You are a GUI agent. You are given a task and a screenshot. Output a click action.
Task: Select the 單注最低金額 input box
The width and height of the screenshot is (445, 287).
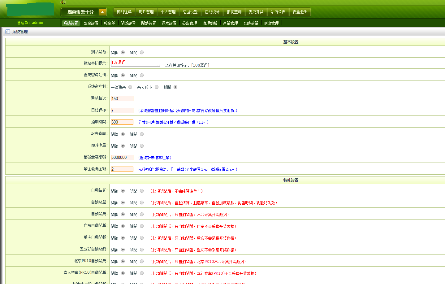point(122,169)
